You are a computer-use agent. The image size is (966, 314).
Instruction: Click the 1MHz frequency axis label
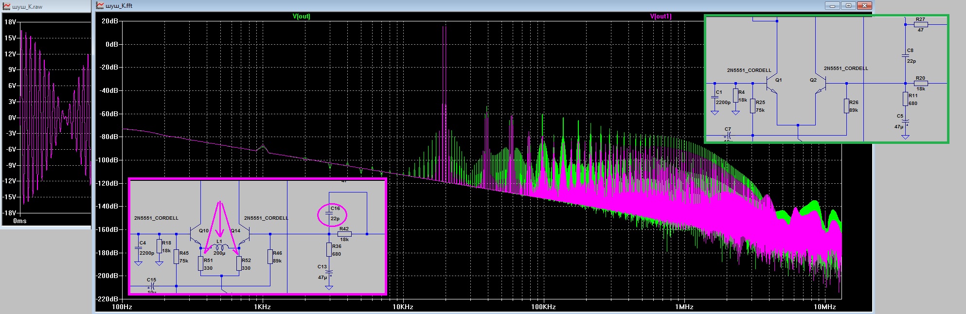pyautogui.click(x=684, y=307)
